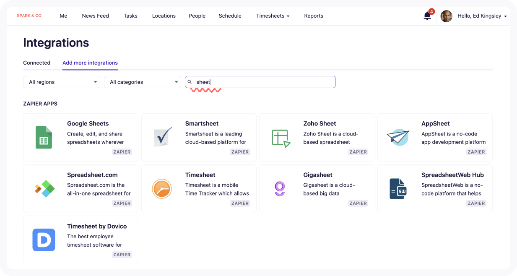Viewport: 517px width, 276px height.
Task: Click the blue Dovico D logo
Action: pos(44,240)
